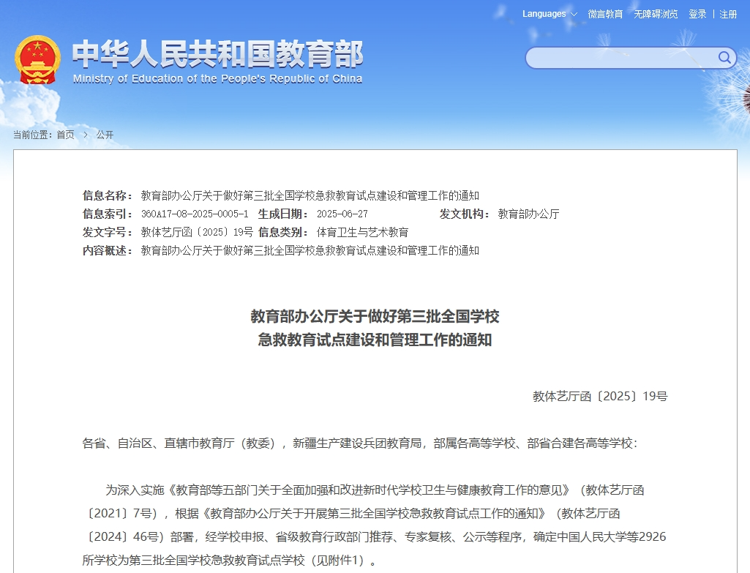This screenshot has width=750, height=573.
Task: Go to 首页 in breadcrumb
Action: click(66, 135)
